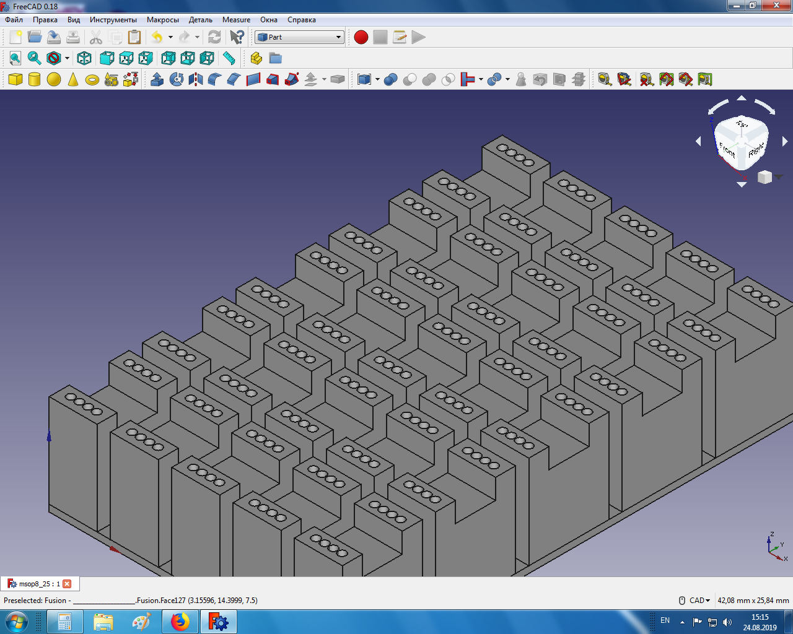Viewport: 793px width, 634px height.
Task: Click the Check Geometry icon
Action: click(x=521, y=79)
